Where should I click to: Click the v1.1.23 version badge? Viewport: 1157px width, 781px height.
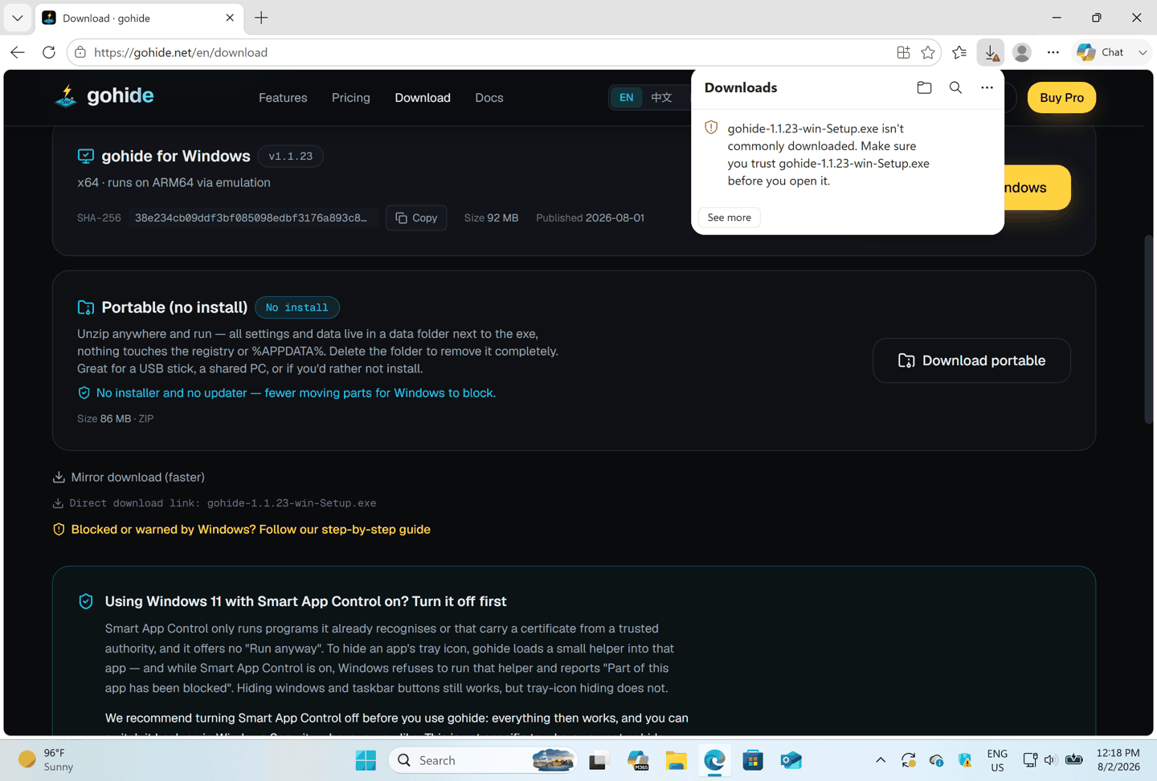point(291,157)
